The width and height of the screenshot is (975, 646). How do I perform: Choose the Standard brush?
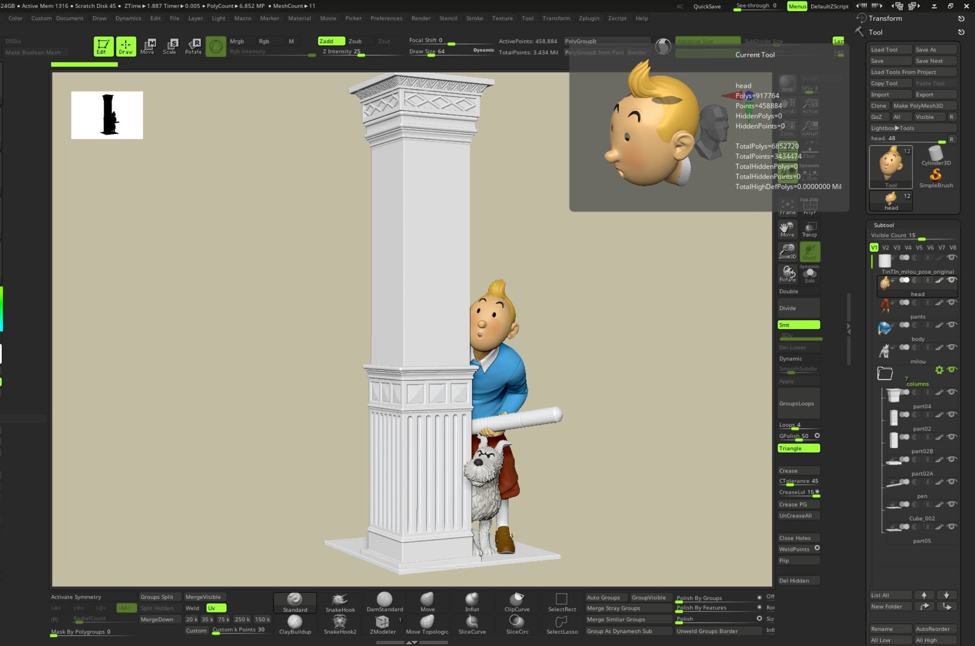[295, 602]
